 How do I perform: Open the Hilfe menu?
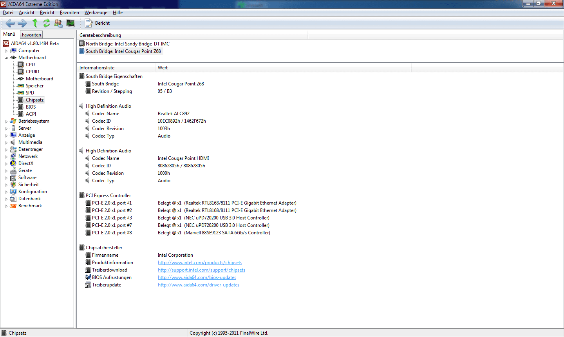(117, 13)
